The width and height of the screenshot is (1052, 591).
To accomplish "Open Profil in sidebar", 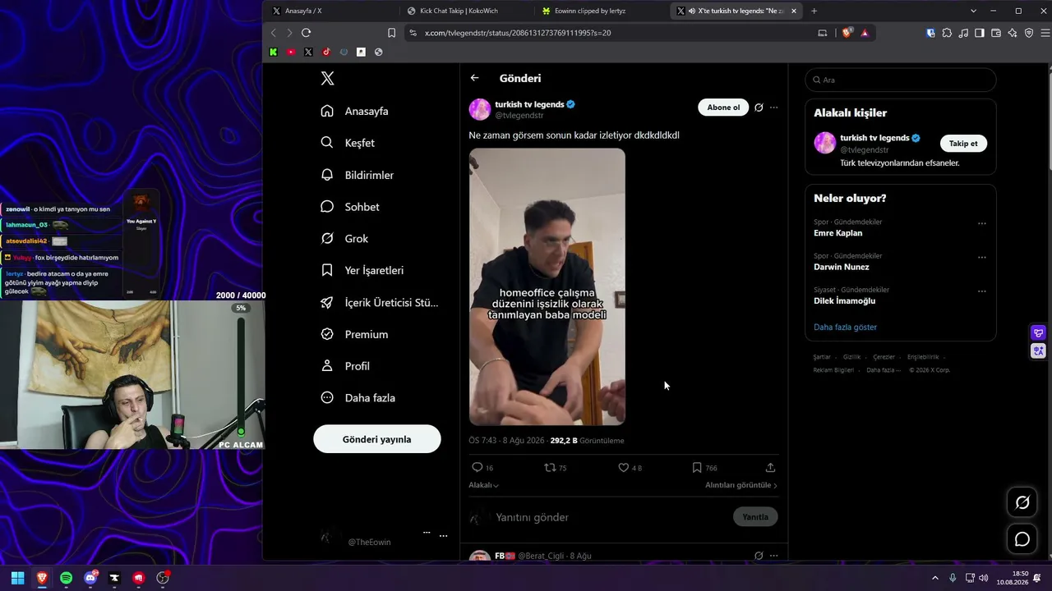I will coord(345,366).
